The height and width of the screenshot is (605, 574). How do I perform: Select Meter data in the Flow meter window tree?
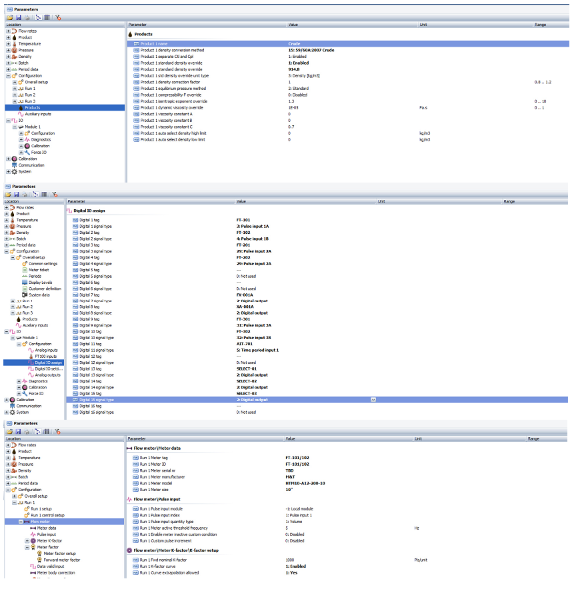click(x=46, y=528)
